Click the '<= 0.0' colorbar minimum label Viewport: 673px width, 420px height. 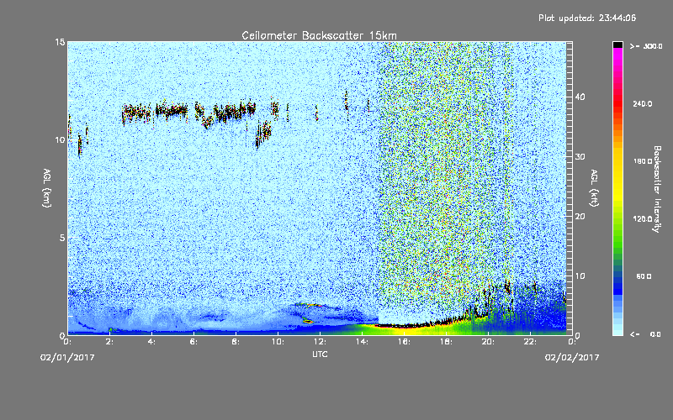pyautogui.click(x=645, y=334)
